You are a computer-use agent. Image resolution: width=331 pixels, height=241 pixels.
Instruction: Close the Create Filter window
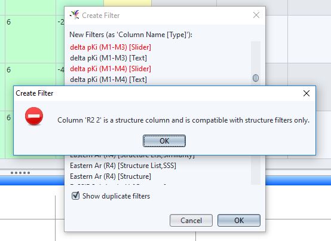click(256, 15)
